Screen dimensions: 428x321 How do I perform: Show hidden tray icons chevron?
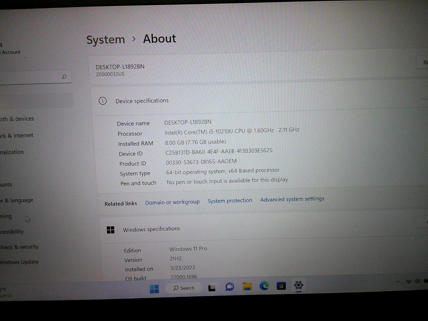(398, 282)
